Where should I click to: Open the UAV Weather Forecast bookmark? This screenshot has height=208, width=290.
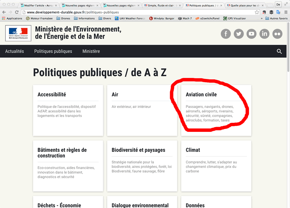tap(130, 18)
